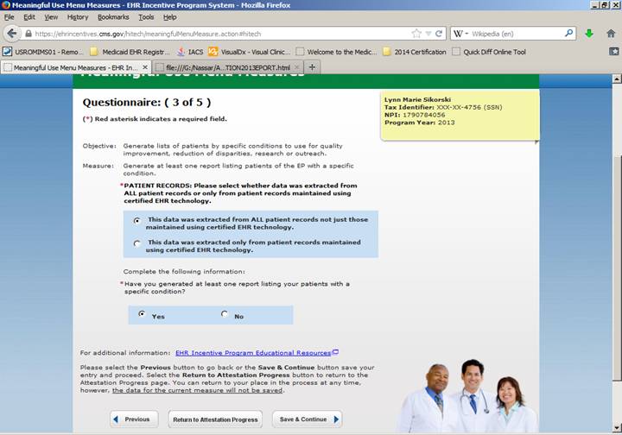Select only certified EHR records radio option
Screen dimensions: 622x435
(x=137, y=244)
